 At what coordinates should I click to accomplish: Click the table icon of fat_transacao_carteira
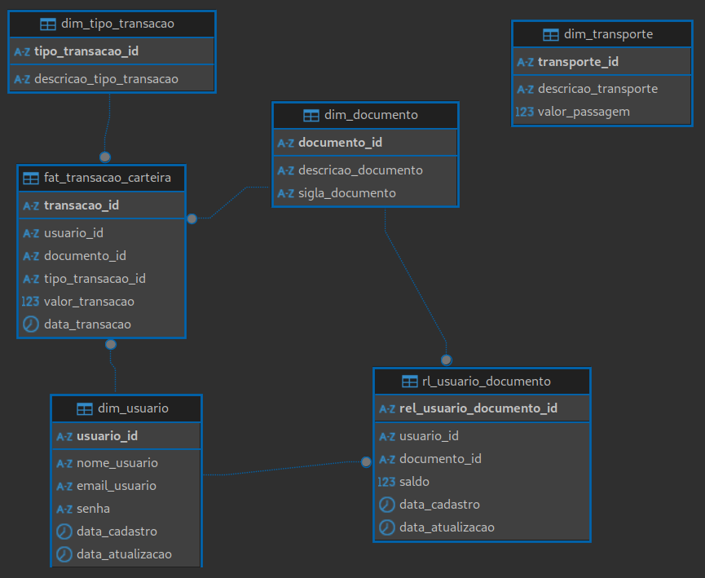(31, 178)
